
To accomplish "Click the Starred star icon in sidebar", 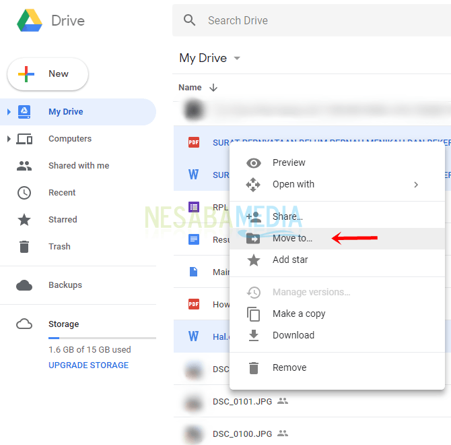I will [x=24, y=220].
